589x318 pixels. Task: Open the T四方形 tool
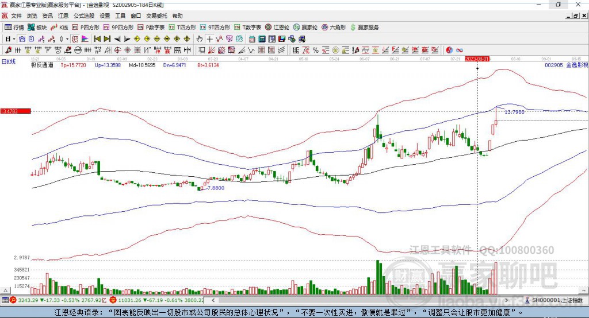[x=182, y=28]
